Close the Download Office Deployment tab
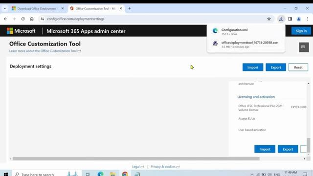 click(x=63, y=8)
